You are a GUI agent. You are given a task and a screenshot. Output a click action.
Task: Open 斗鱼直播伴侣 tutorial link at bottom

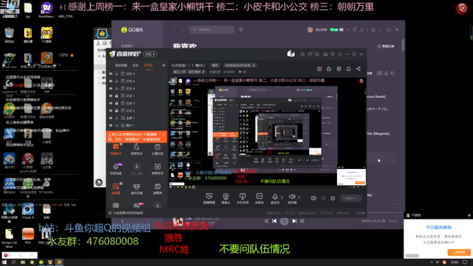(x=128, y=213)
